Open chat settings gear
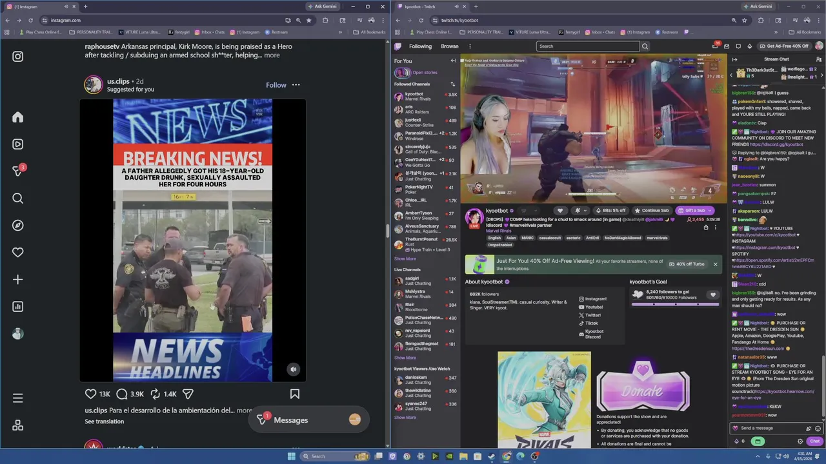Screen dimensions: 826x464 point(800,441)
